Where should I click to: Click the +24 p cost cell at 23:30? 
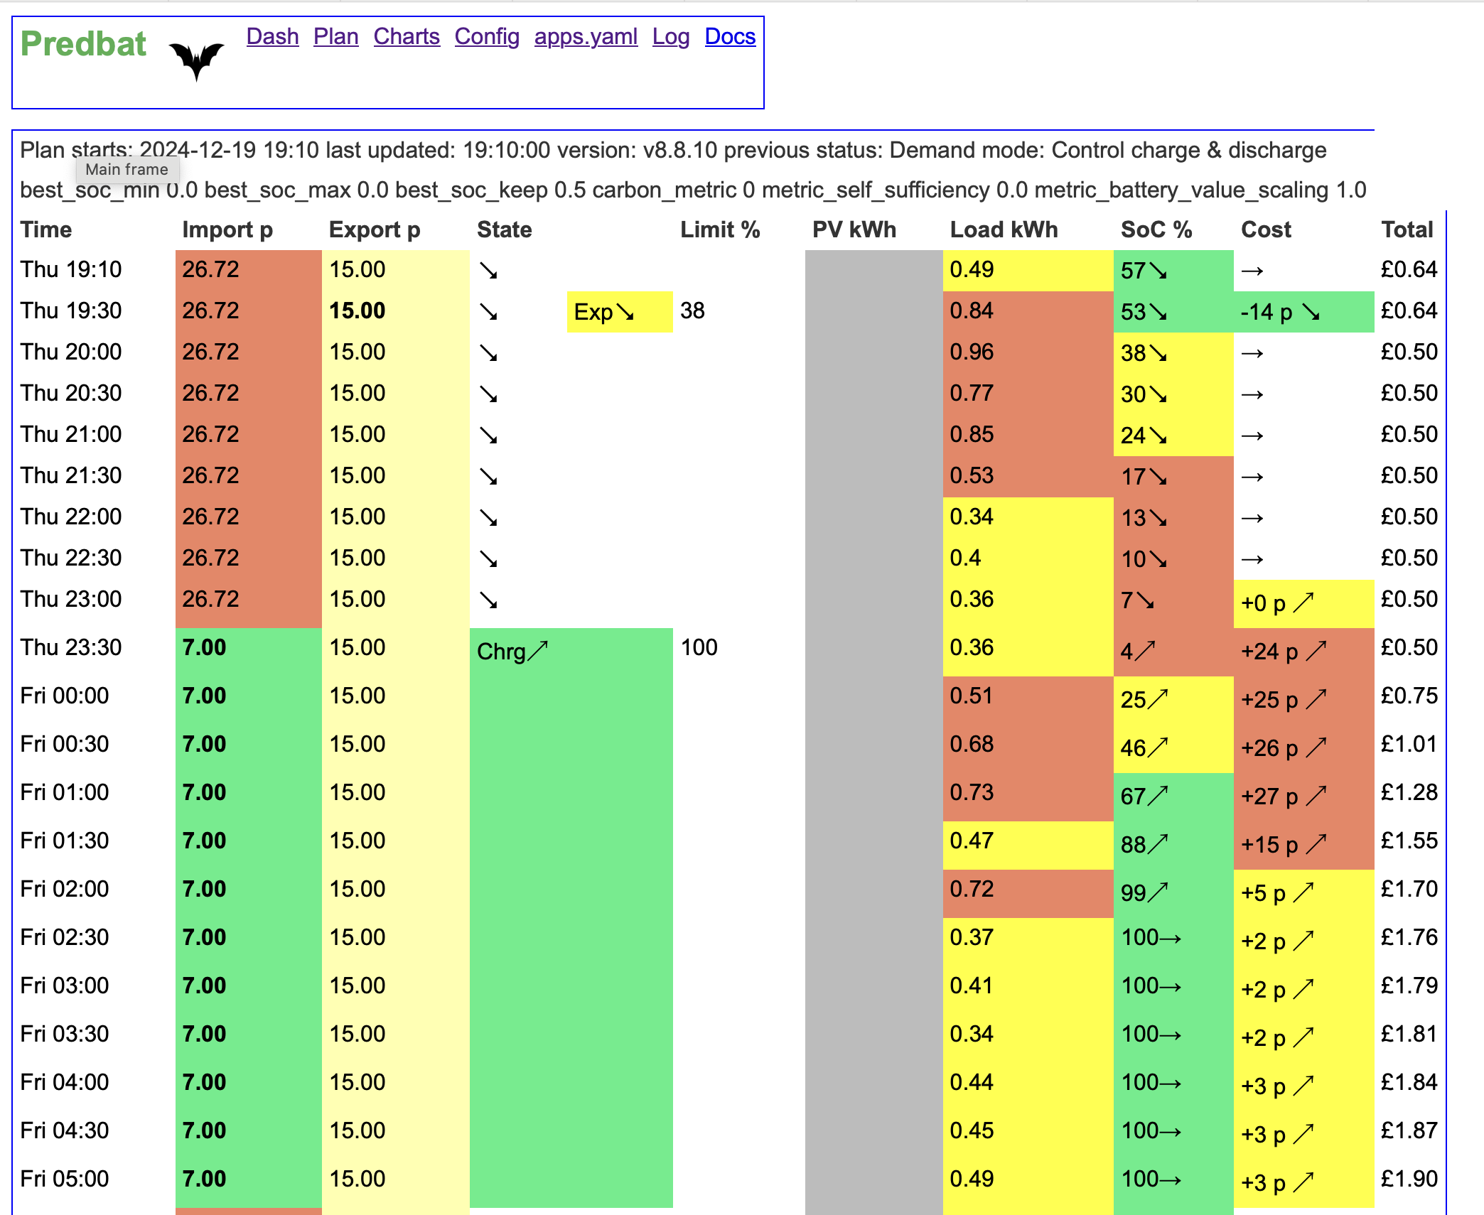pyautogui.click(x=1303, y=652)
